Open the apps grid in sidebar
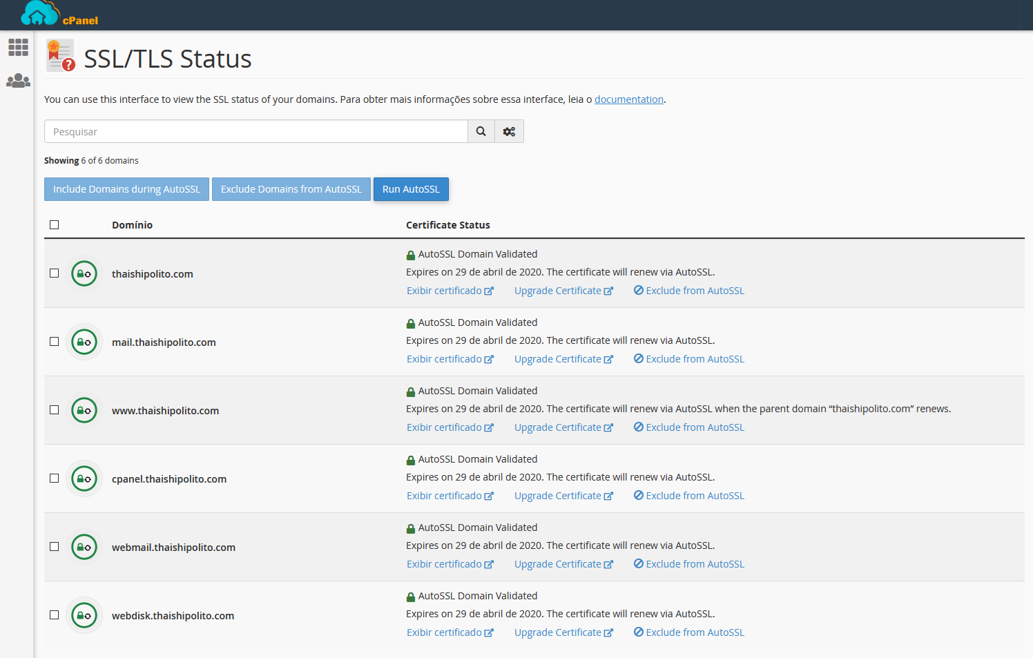Screen dimensions: 1033x658 click(x=18, y=48)
